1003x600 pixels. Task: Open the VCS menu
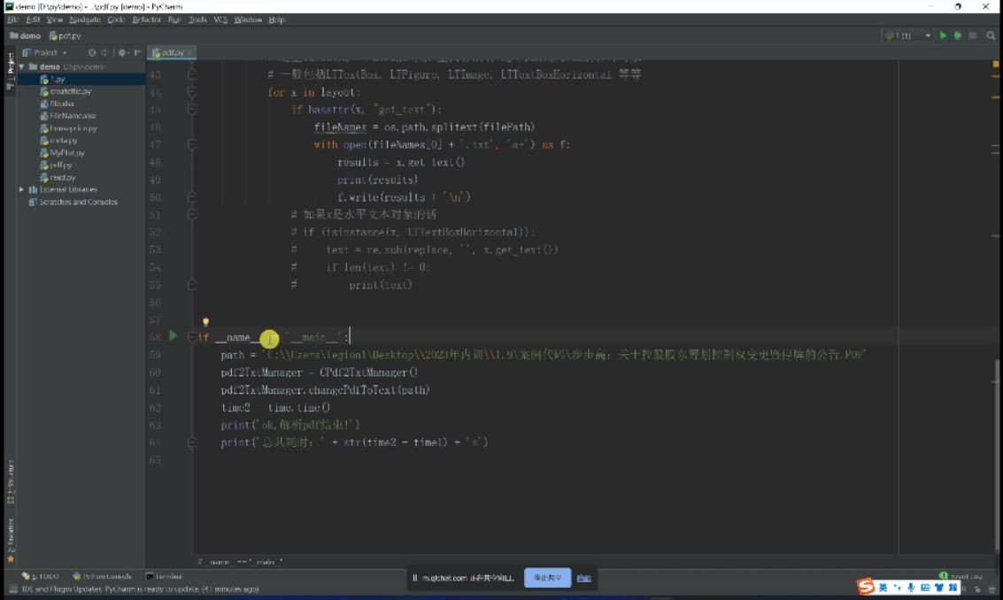[220, 19]
